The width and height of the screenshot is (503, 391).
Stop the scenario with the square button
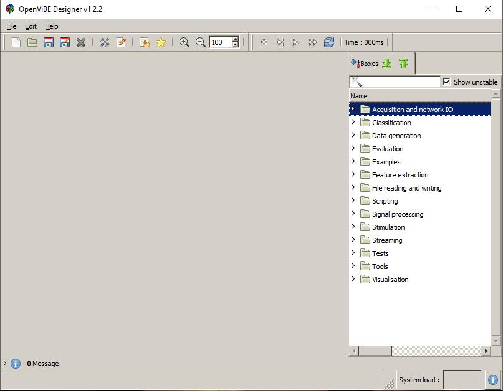pos(264,42)
